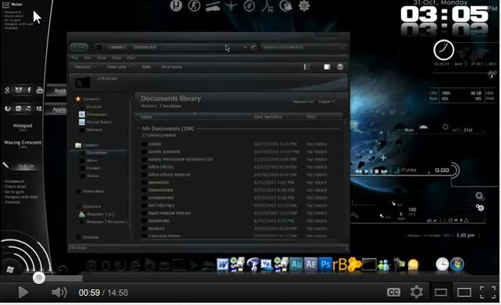Open the video player settings gear
The image size is (501, 305).
click(x=416, y=293)
